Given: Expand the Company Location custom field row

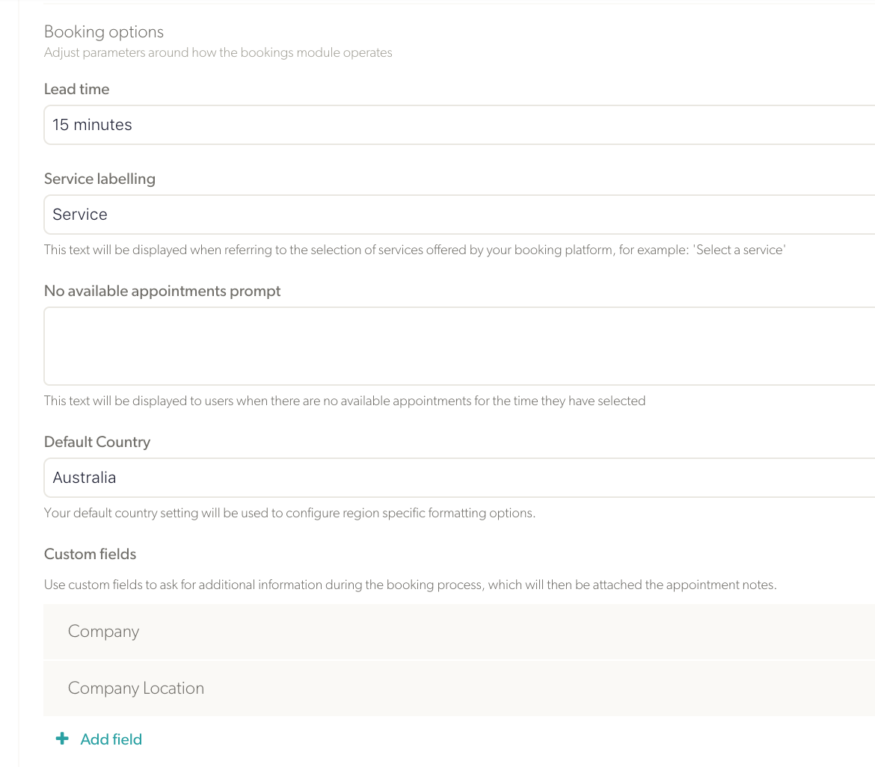Looking at the screenshot, I should [459, 689].
